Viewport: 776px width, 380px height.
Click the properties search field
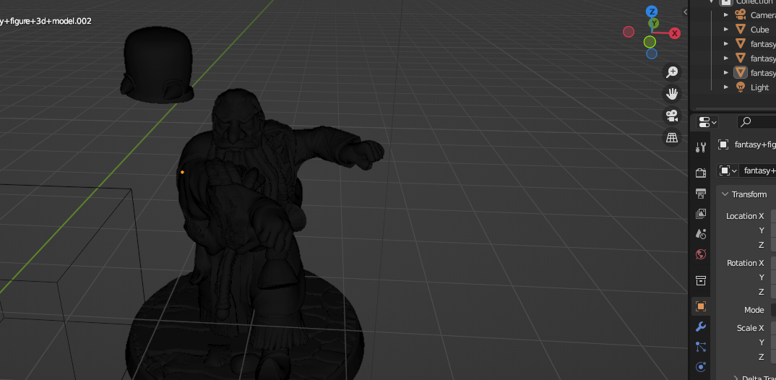pos(756,121)
